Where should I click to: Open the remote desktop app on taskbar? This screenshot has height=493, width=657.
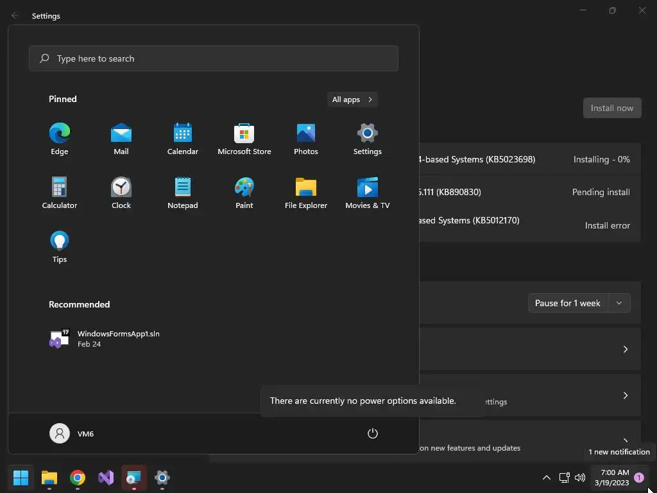point(134,477)
